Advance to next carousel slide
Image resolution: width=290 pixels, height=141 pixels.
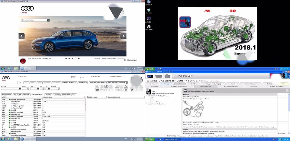tap(123, 36)
